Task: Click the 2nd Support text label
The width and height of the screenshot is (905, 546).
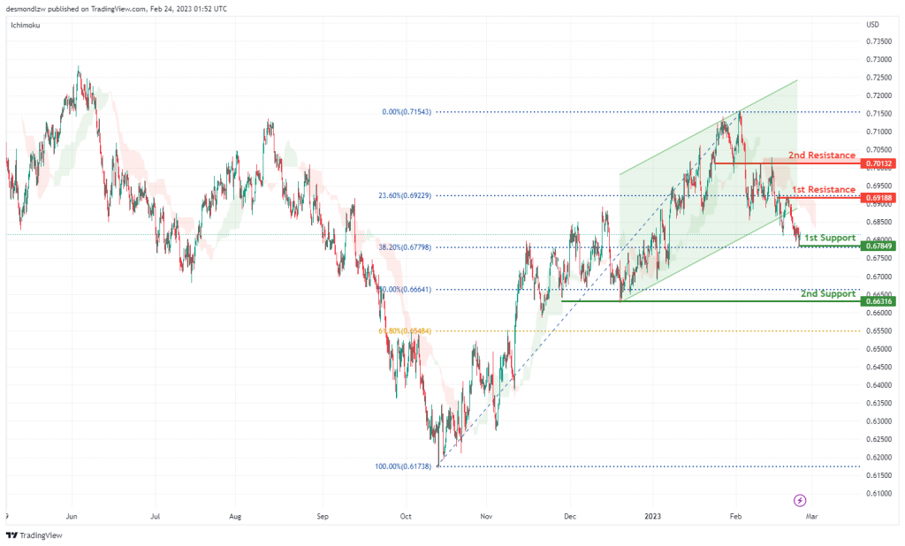Action: tap(828, 294)
